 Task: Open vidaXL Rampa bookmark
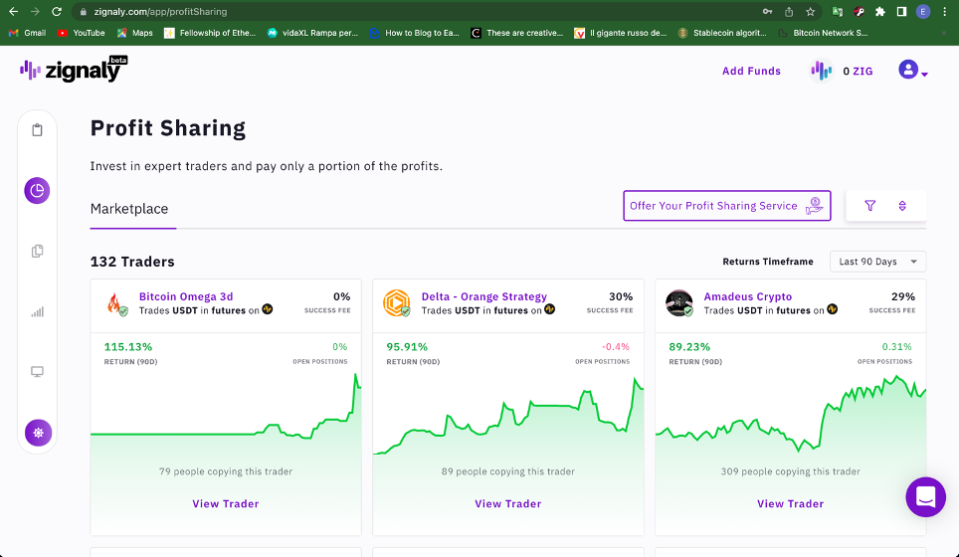click(312, 33)
